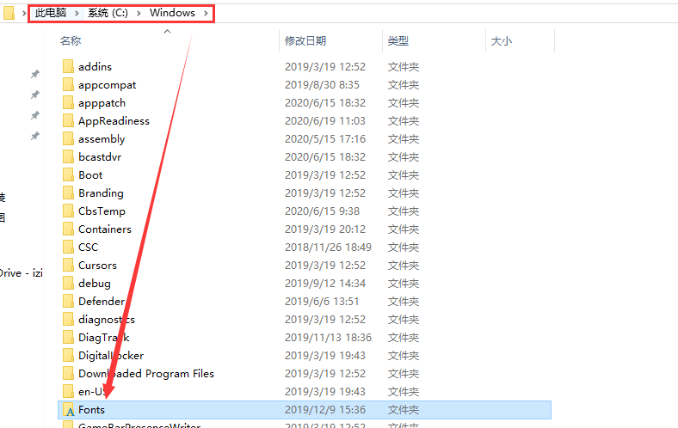Click the diagnostics folder icon
The image size is (678, 428).
tap(68, 319)
